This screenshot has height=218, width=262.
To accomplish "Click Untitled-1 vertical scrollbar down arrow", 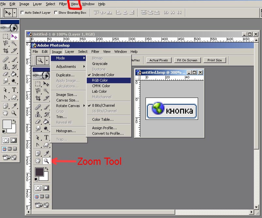I will [256, 207].
